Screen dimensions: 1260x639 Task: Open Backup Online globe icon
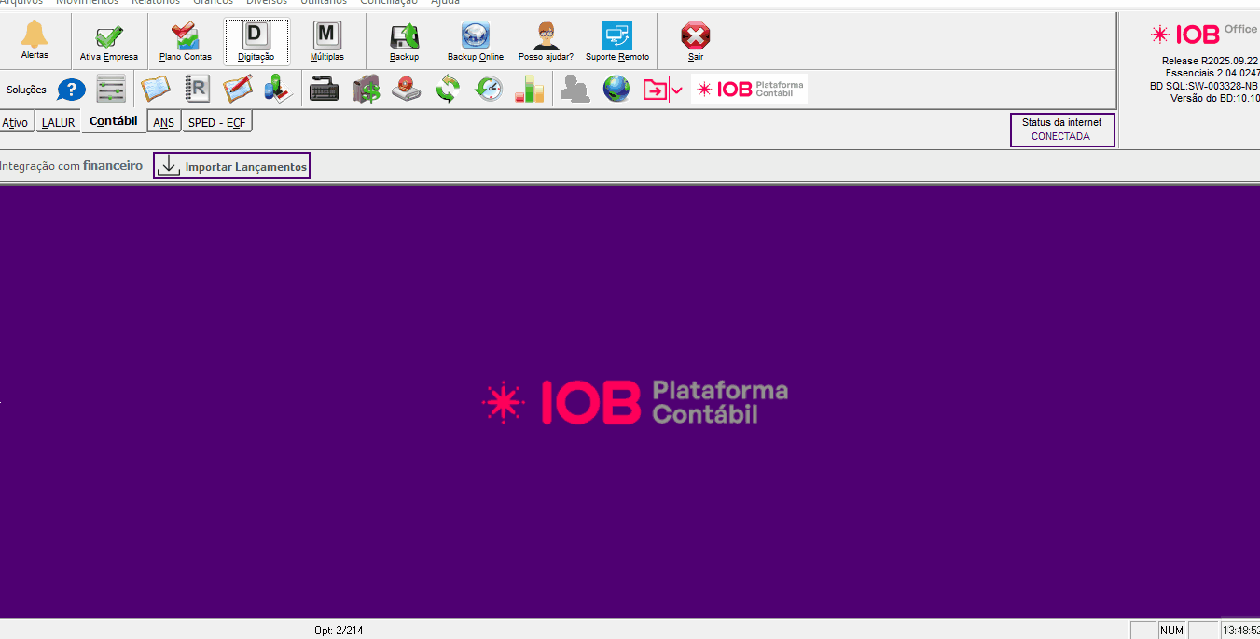(475, 40)
